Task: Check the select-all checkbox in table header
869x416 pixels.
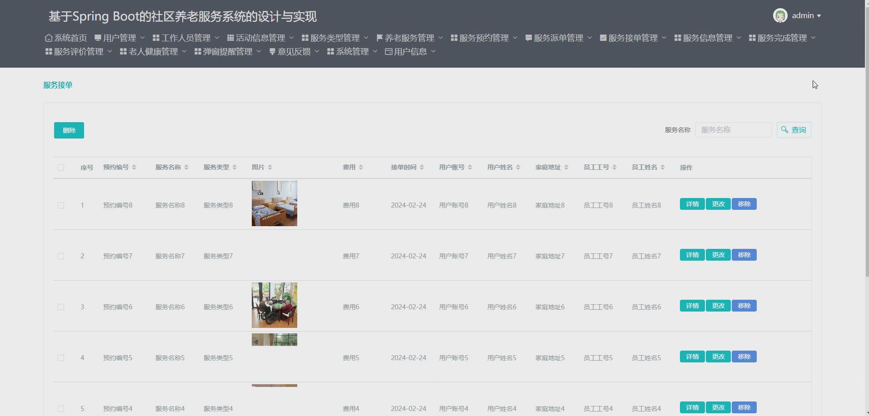Action: click(61, 167)
